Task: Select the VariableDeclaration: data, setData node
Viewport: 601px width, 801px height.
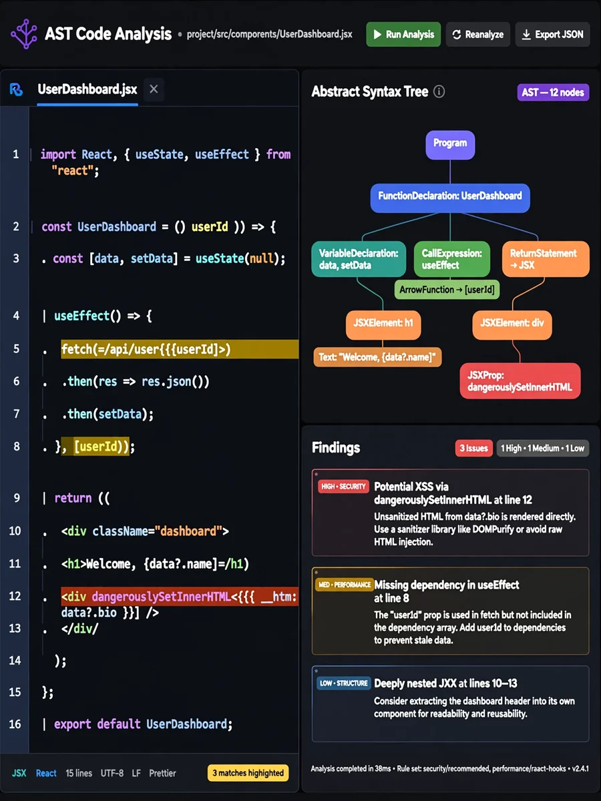Action: point(359,259)
